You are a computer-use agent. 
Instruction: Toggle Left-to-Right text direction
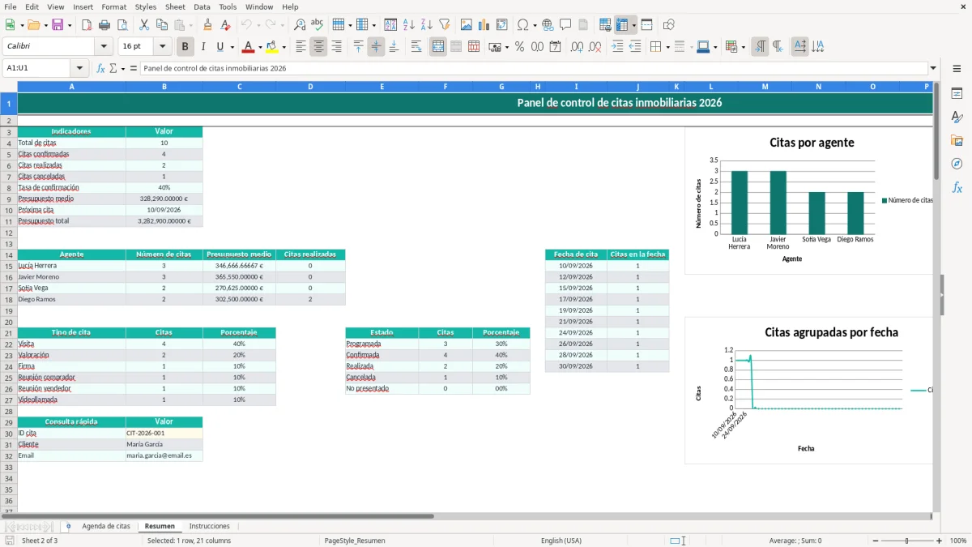[760, 47]
